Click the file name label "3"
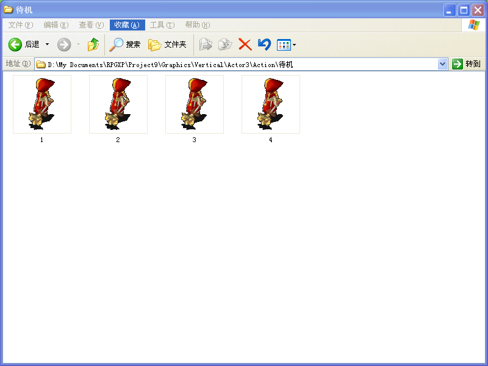 pos(194,140)
